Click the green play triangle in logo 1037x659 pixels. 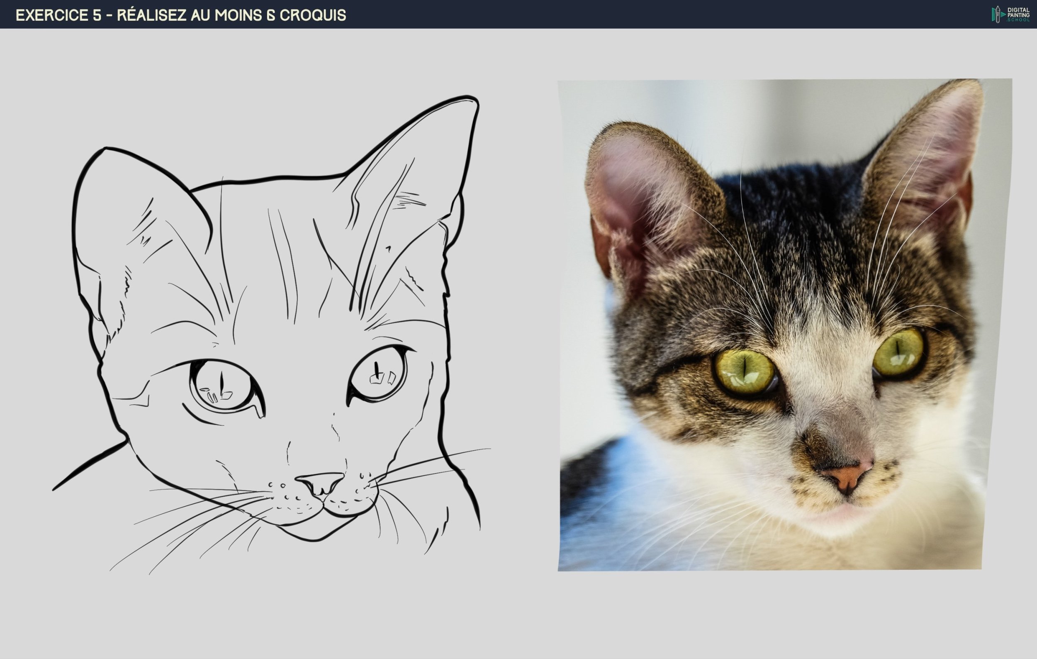point(1003,15)
